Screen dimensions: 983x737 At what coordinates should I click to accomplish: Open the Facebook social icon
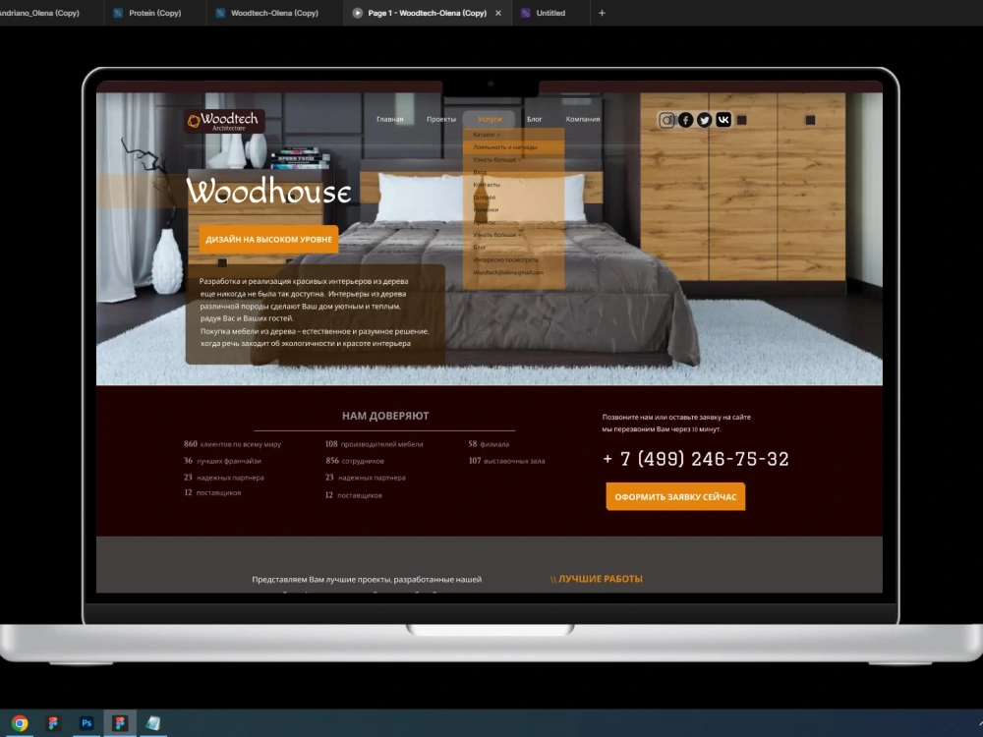(x=686, y=120)
